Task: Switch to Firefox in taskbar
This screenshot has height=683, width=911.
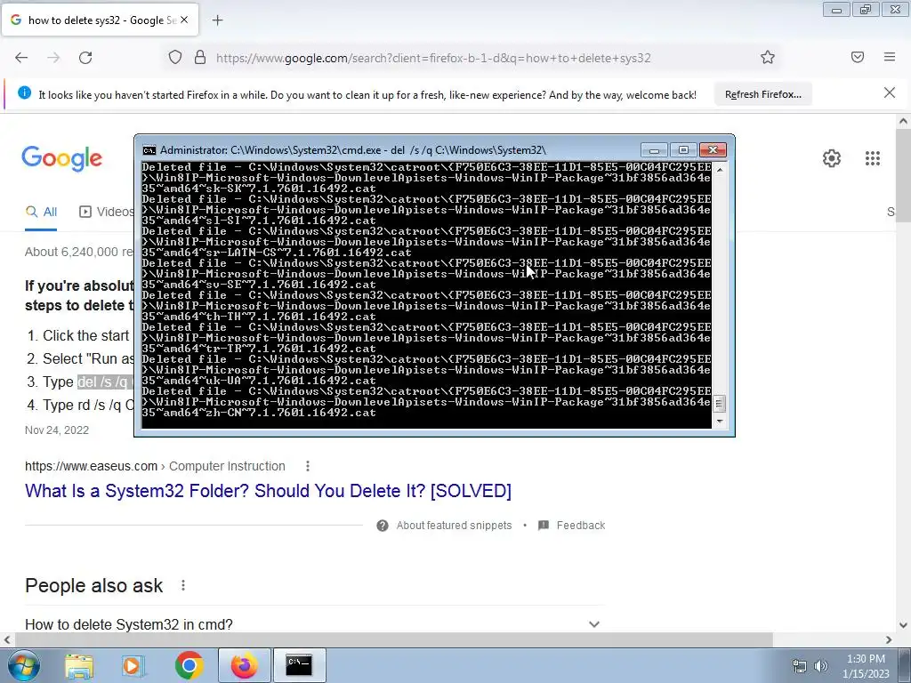Action: (244, 665)
